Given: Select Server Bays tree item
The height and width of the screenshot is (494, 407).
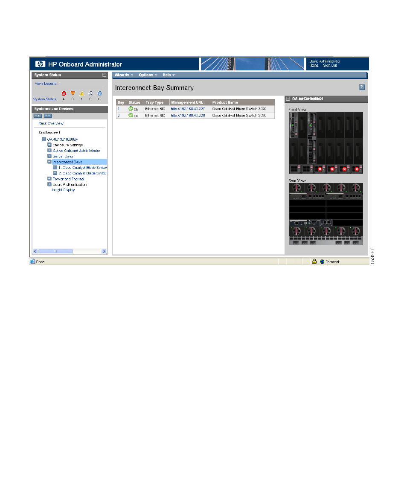Looking at the screenshot, I should 63,156.
